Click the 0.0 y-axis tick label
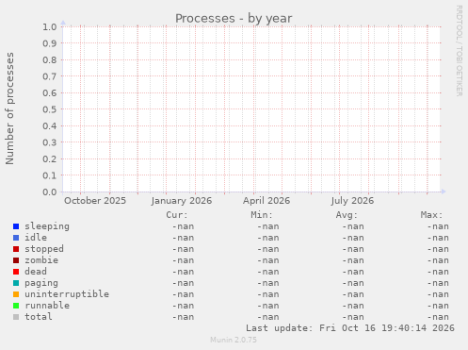Screen dimensions: 468x350 click(50, 192)
